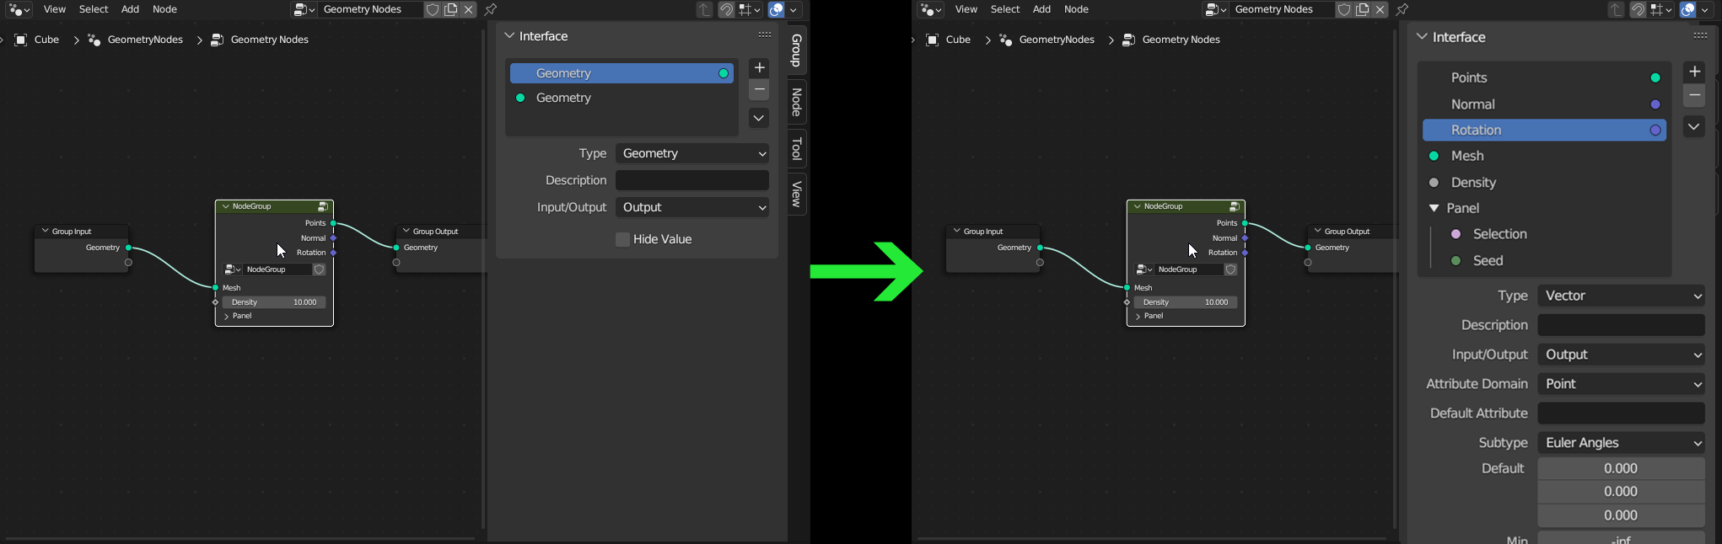This screenshot has width=1722, height=544.
Task: Toggle snapping magnet in left header
Action: tap(726, 10)
